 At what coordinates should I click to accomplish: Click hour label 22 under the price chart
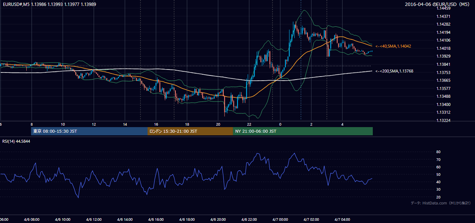point(249,125)
